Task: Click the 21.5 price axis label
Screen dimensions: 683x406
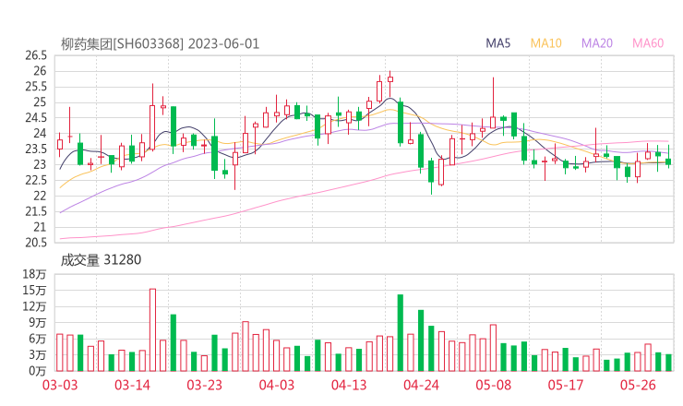Action: click(x=36, y=211)
